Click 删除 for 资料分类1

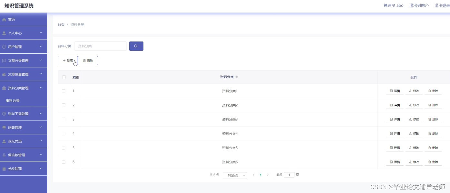coord(433,91)
